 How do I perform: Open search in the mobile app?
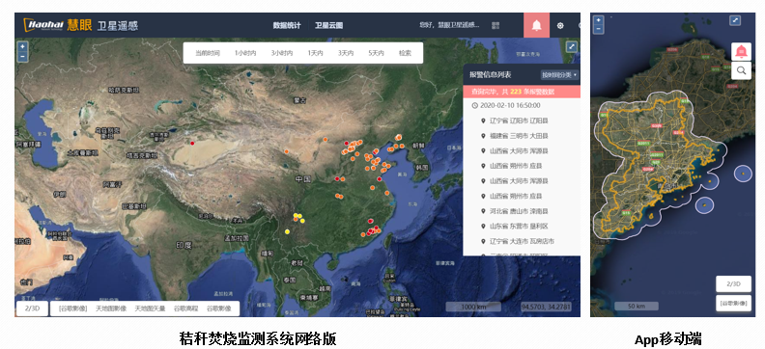[741, 70]
